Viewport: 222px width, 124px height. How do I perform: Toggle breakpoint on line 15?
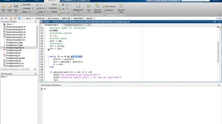click(x=45, y=31)
